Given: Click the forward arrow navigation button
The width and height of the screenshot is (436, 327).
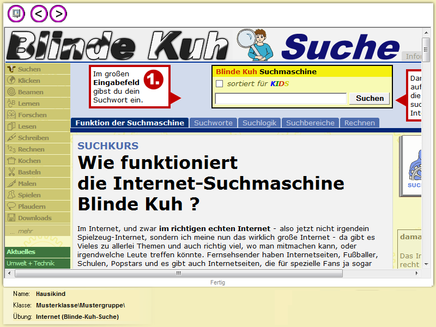Looking at the screenshot, I should click(x=58, y=14).
